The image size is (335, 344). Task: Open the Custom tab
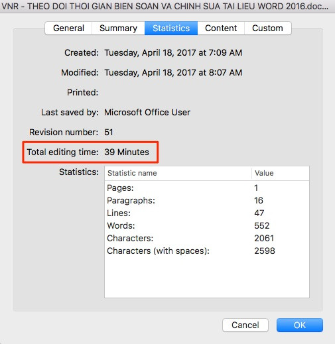coord(268,29)
